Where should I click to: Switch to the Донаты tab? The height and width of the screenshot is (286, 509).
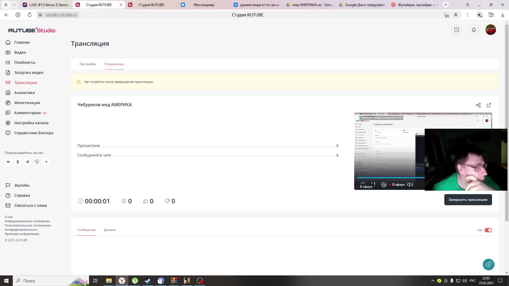click(x=110, y=230)
